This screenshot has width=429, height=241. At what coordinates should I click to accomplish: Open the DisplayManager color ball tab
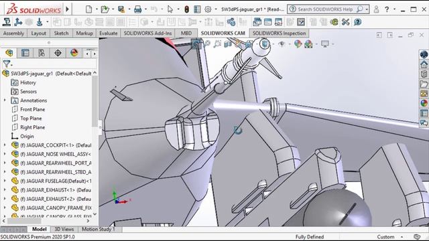tap(74, 53)
